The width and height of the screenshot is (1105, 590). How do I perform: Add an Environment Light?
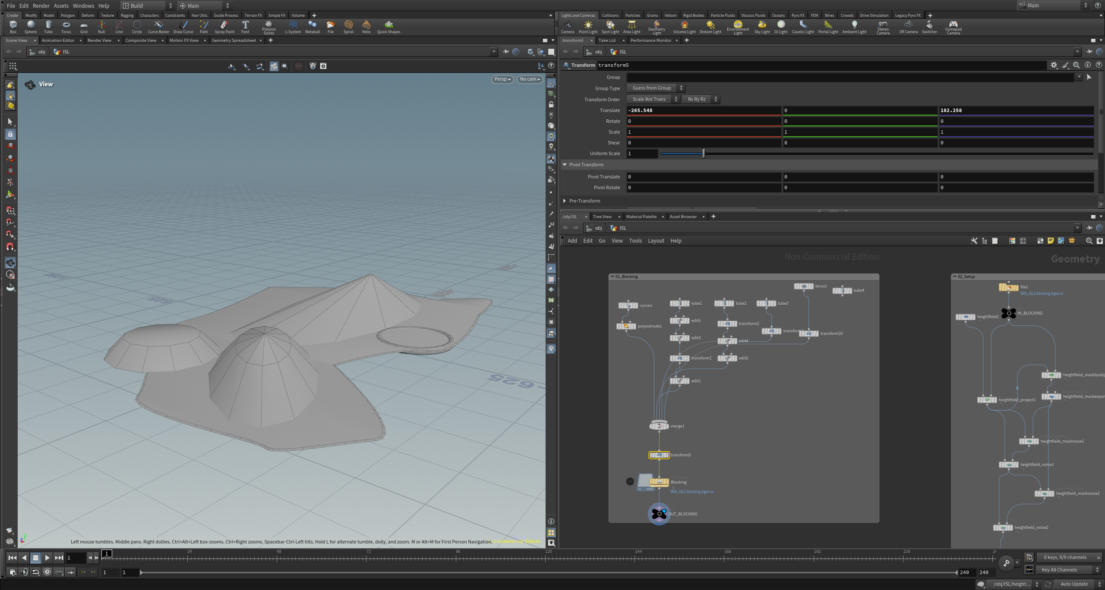[x=738, y=28]
